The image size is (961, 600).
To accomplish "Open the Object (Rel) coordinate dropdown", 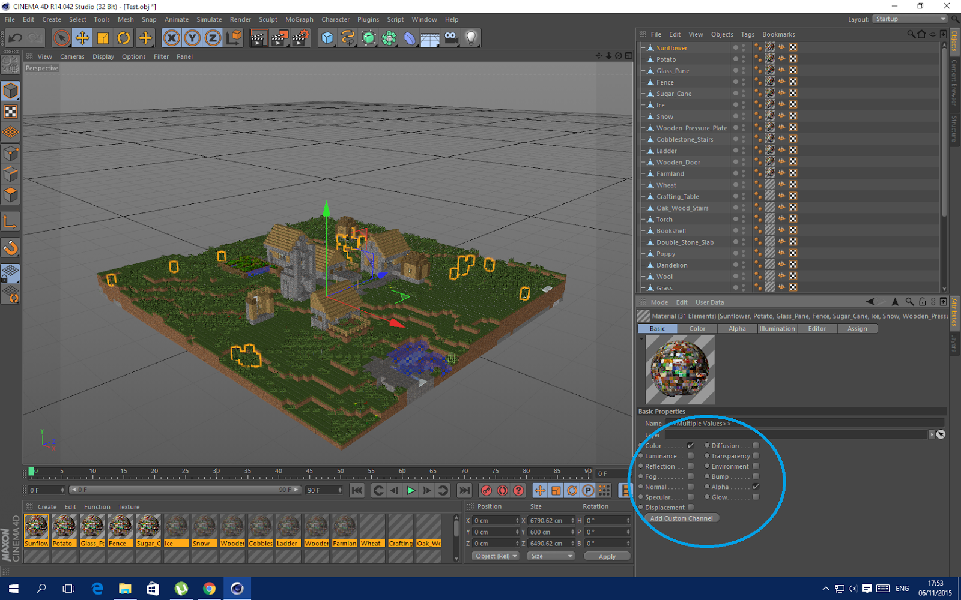I will (x=496, y=556).
